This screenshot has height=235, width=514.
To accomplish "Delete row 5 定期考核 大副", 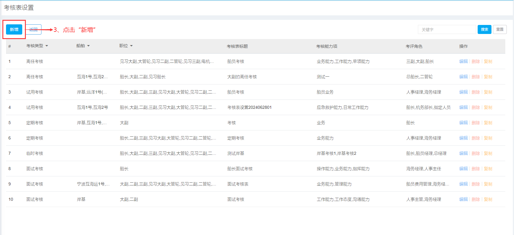I will click(x=476, y=123).
